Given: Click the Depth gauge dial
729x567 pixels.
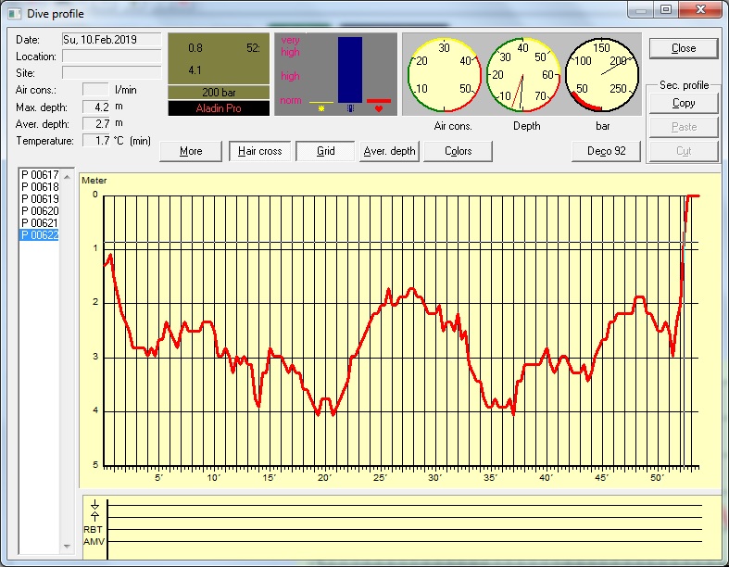Looking at the screenshot, I should coord(523,75).
